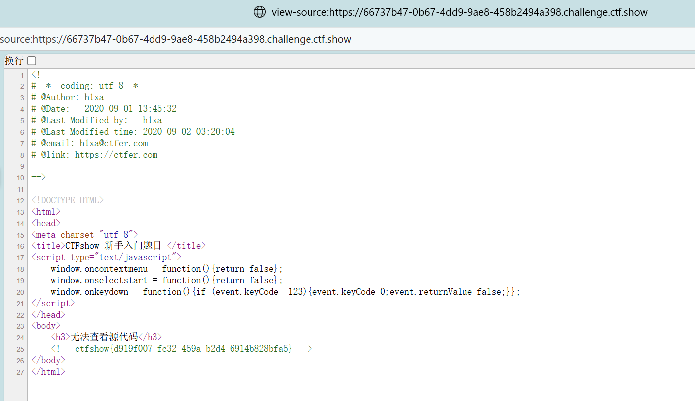Click line number 1 in the gutter
Screen dimensions: 695x401
click(x=22, y=75)
